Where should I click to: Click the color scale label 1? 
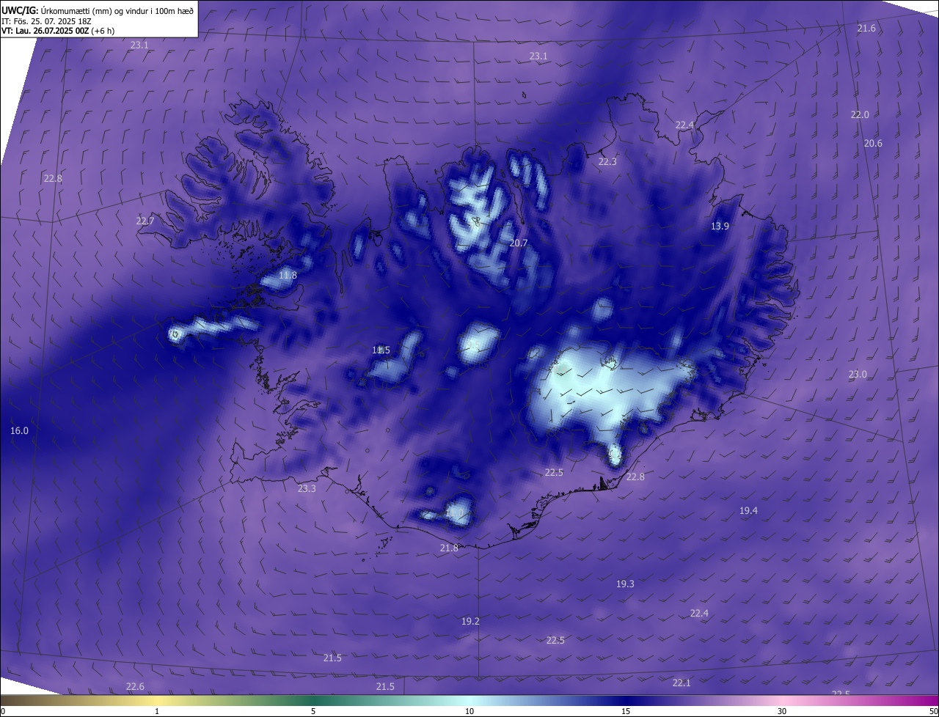point(157,711)
